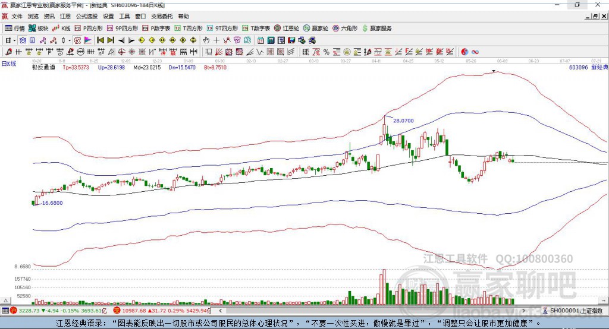Select the Gann fan red rays tool

[219, 52]
